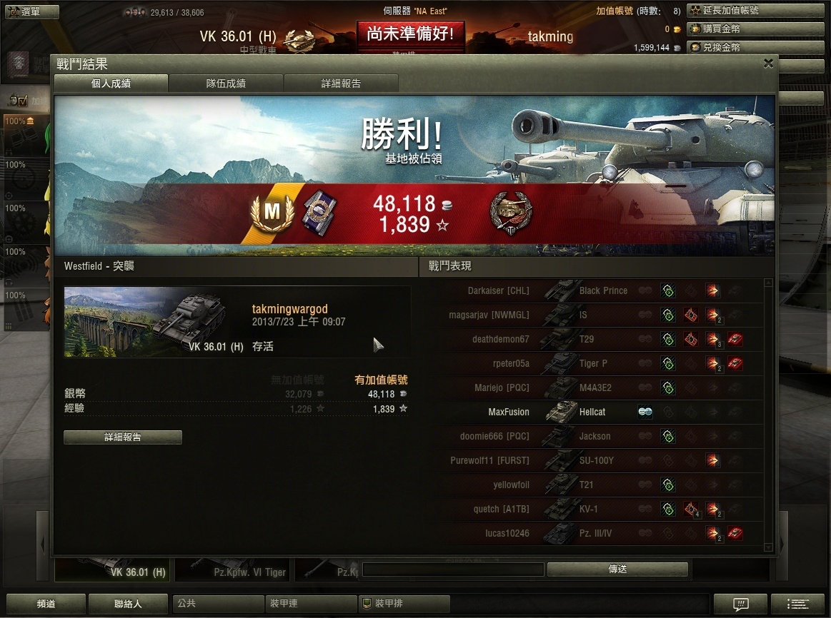Switch to 詳細報告 detailed report tab
This screenshot has width=831, height=618.
(341, 83)
